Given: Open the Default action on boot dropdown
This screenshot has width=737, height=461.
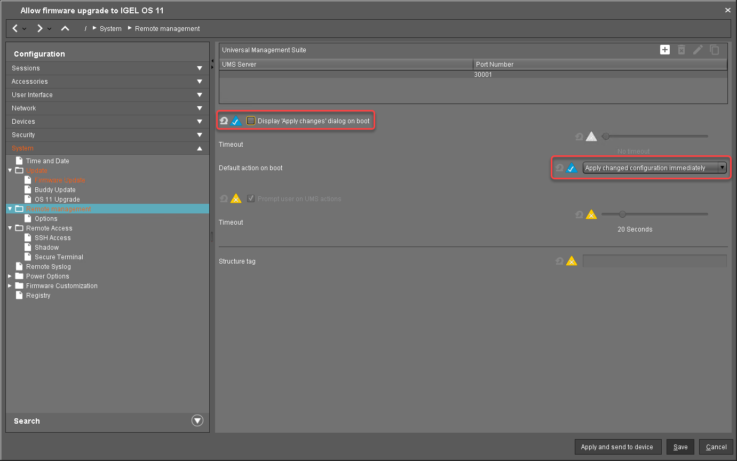Looking at the screenshot, I should pyautogui.click(x=655, y=168).
